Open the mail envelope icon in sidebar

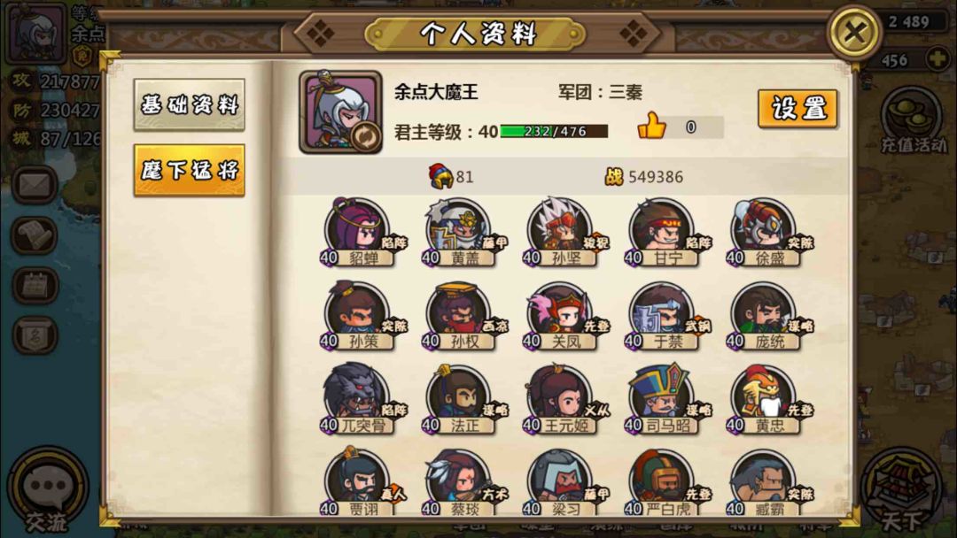pyautogui.click(x=35, y=185)
